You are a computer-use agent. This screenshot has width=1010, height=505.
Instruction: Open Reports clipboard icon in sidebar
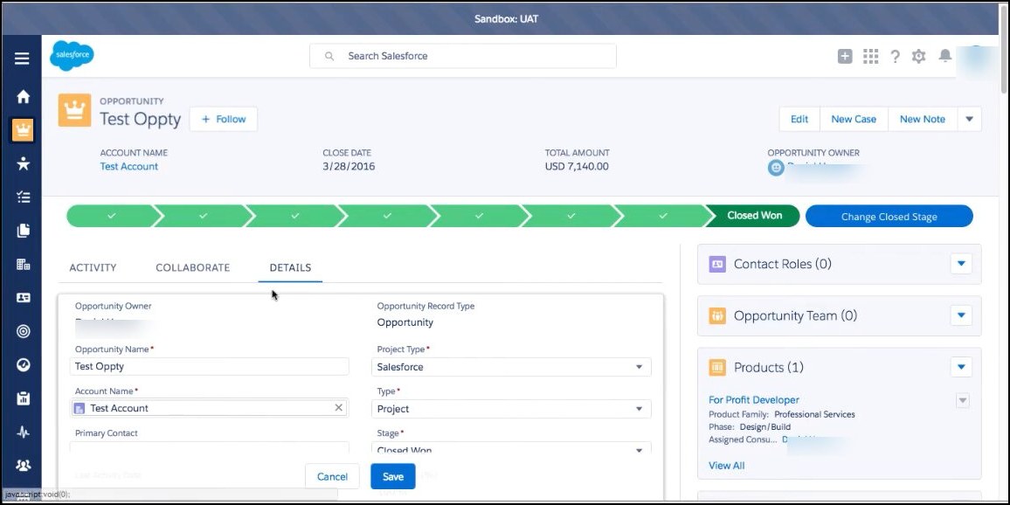23,398
